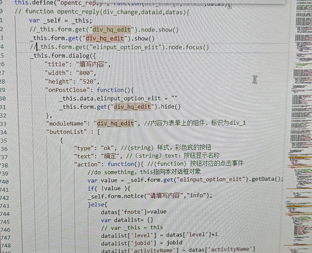Screen dimensions: 312x253
Task: Click the datalist['jobid'] = jobid line
Action: [141, 243]
